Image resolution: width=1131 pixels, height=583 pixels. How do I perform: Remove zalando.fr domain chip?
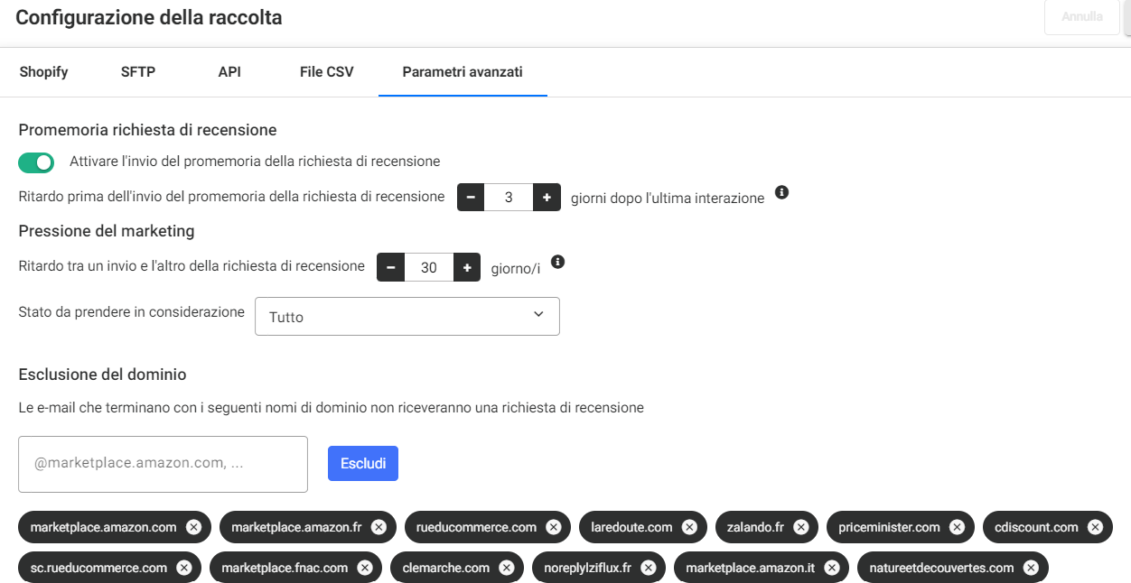(x=800, y=527)
